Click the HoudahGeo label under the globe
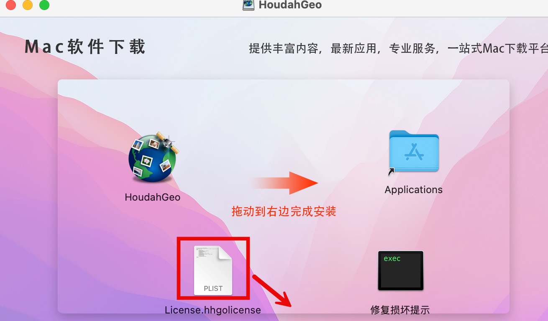This screenshot has height=321, width=548. 153,197
